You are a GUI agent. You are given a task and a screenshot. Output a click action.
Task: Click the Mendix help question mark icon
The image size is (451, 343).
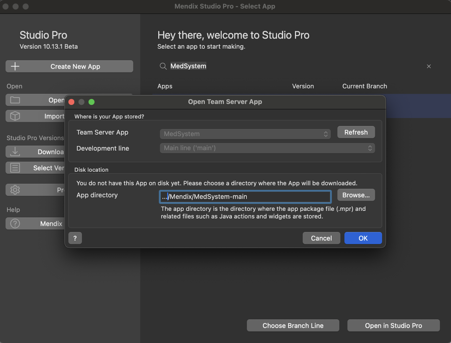click(x=15, y=224)
